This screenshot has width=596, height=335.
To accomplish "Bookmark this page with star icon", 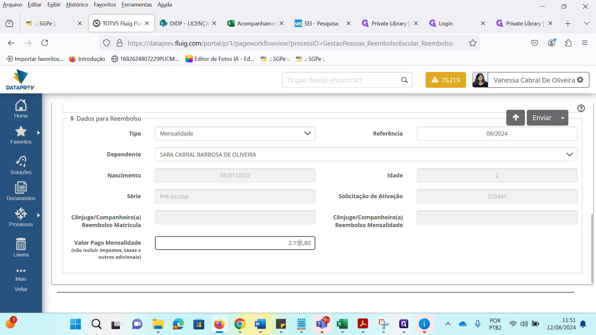I will [x=472, y=43].
